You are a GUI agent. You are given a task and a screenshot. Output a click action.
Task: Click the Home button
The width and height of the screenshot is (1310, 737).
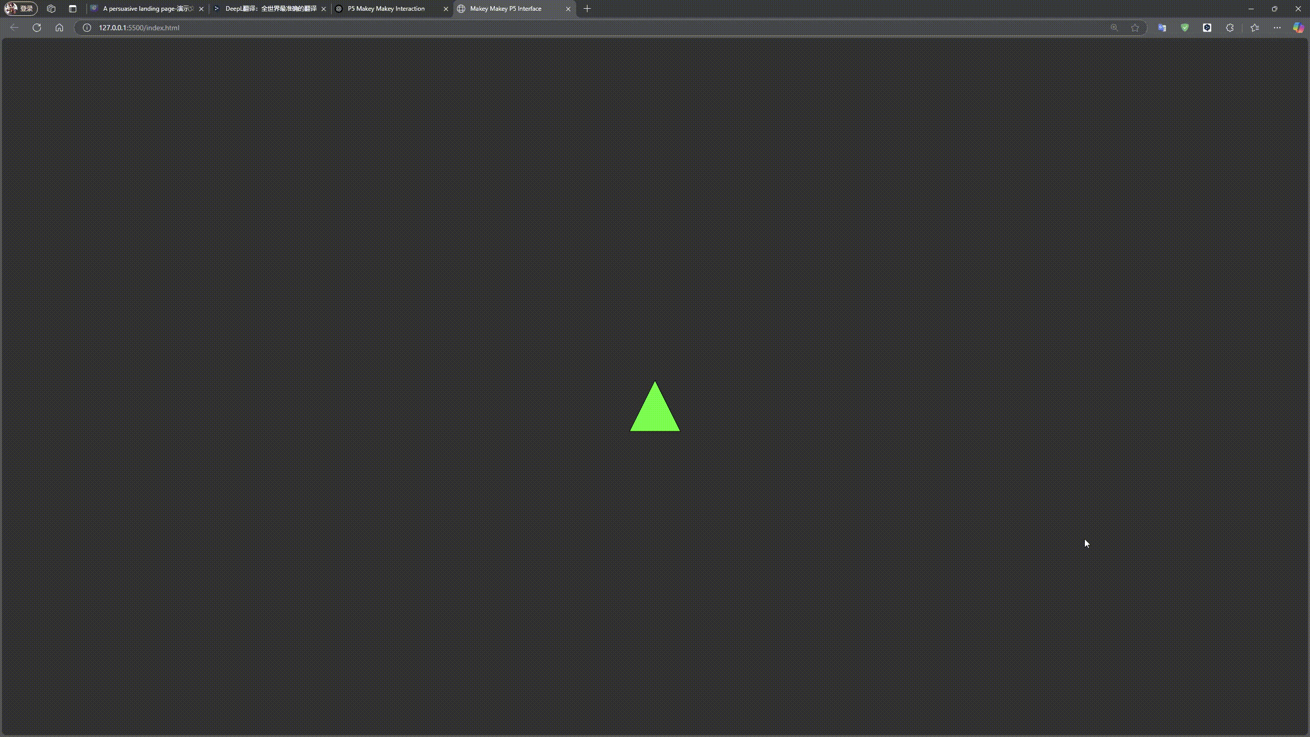[59, 28]
